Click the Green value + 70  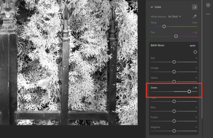[x=195, y=88]
